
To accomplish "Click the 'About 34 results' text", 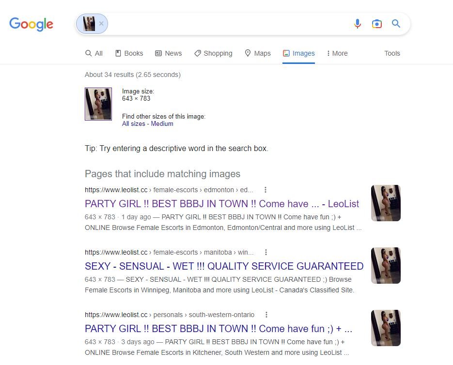I will click(133, 75).
